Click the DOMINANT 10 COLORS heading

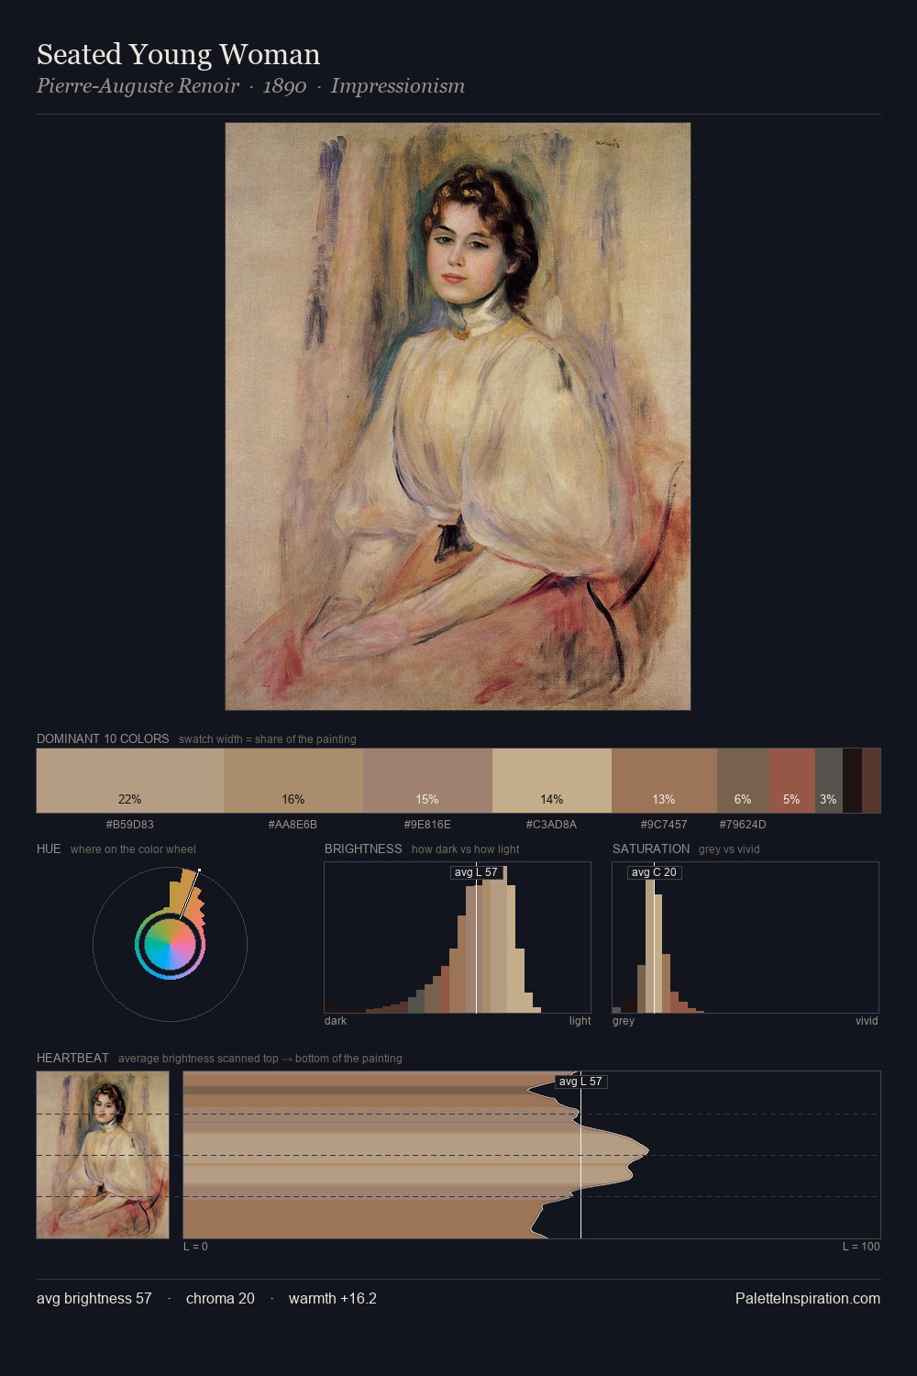[x=103, y=738]
